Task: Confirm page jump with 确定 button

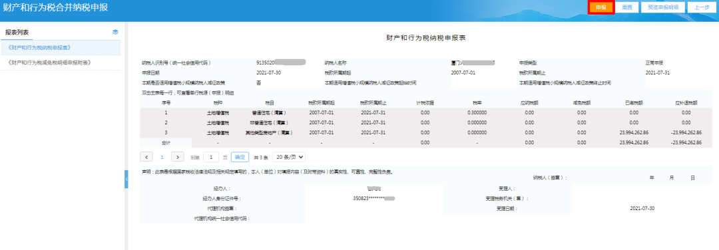Action: [x=240, y=157]
